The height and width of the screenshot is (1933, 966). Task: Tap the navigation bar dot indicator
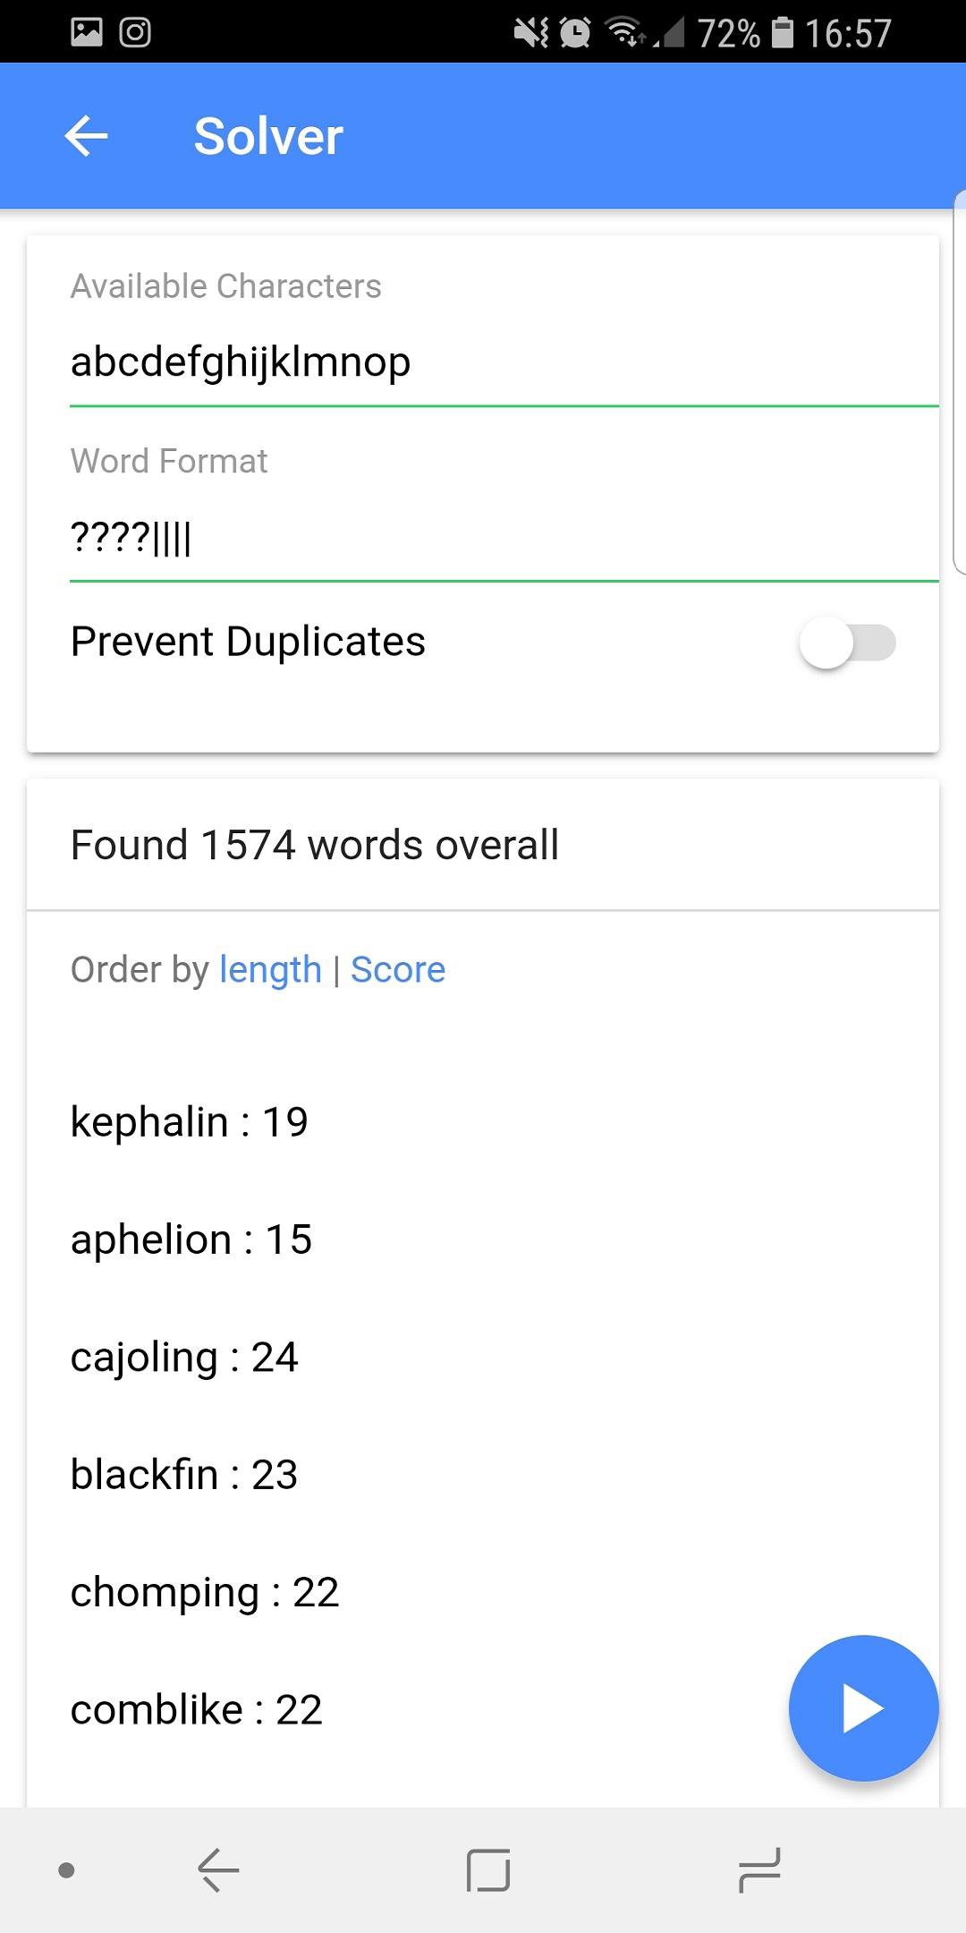66,1869
